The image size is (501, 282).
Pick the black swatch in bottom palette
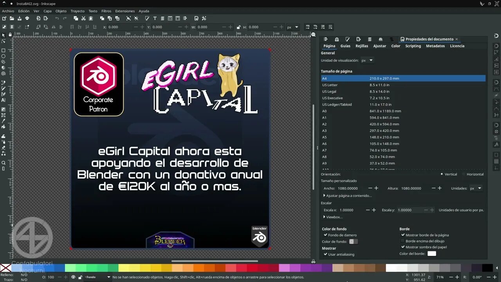[x=487, y=268]
